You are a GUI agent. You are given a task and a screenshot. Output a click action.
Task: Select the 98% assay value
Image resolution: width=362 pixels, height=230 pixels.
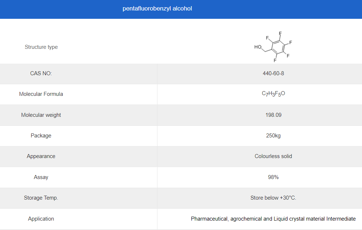point(273,177)
